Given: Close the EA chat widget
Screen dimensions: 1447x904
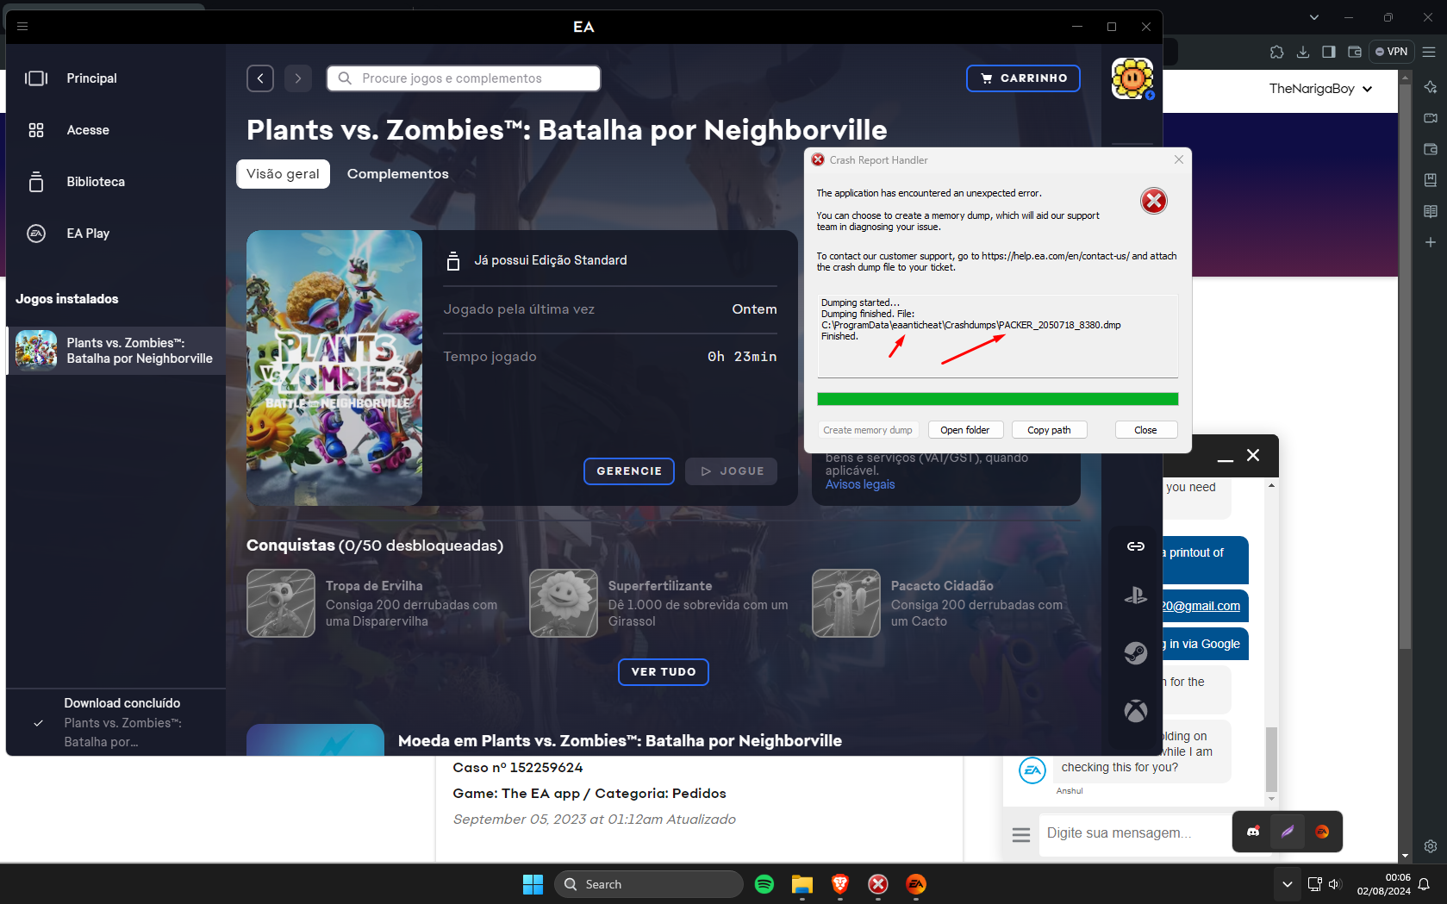Looking at the screenshot, I should [x=1253, y=455].
